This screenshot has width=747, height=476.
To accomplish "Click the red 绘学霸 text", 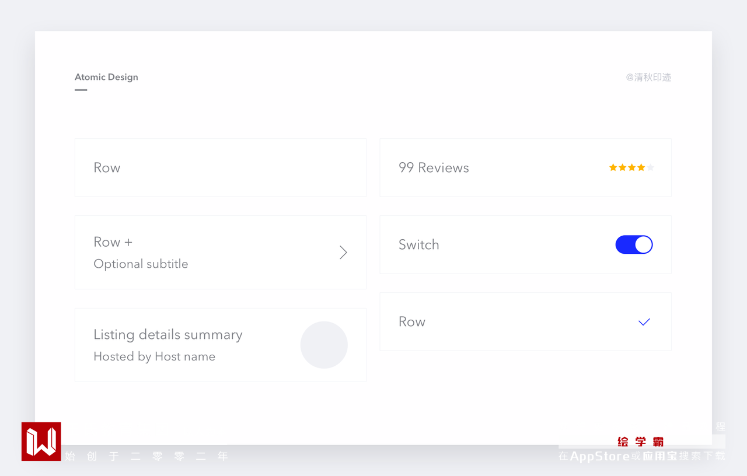I will click(x=640, y=442).
